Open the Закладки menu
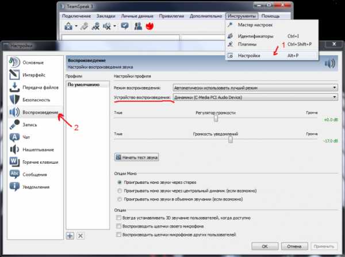The image size is (345, 257). (x=106, y=16)
